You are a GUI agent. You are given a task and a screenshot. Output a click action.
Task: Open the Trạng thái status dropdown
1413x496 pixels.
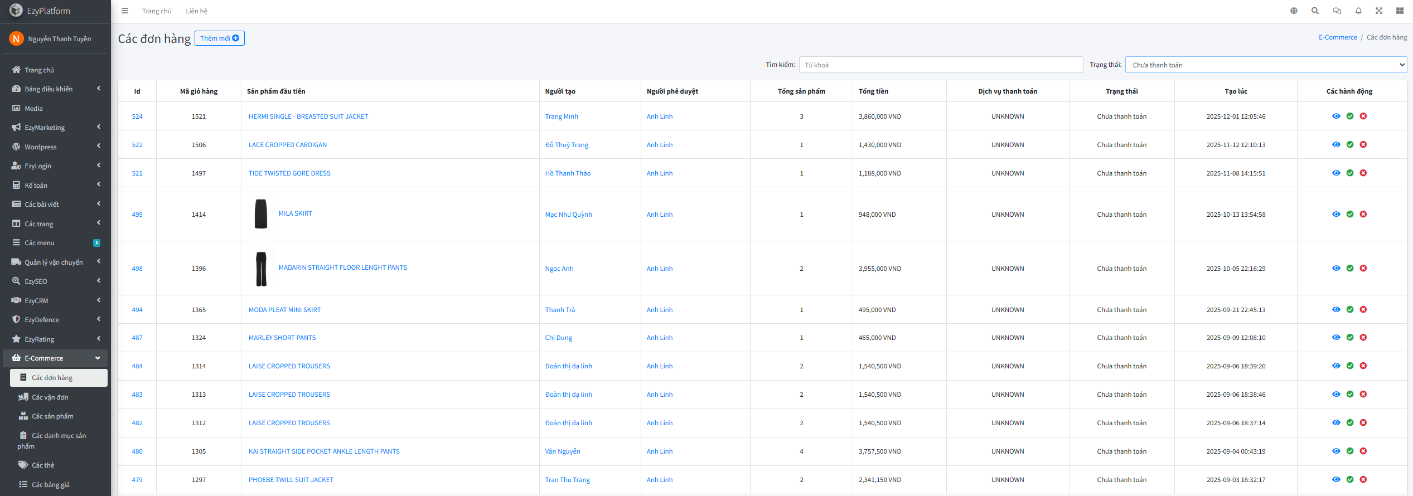click(1266, 65)
